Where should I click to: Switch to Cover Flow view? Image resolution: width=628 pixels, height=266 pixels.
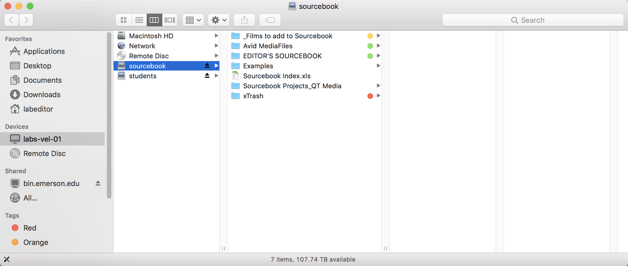(x=170, y=20)
